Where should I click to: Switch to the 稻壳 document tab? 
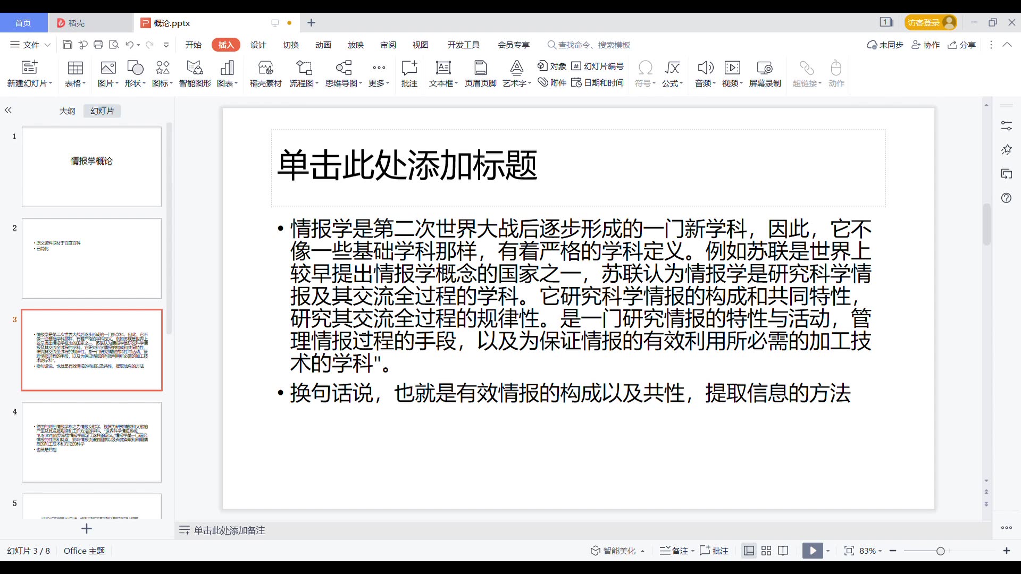click(90, 23)
